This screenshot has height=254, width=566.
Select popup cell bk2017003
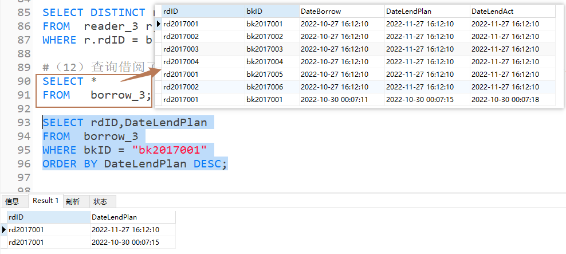272,49
